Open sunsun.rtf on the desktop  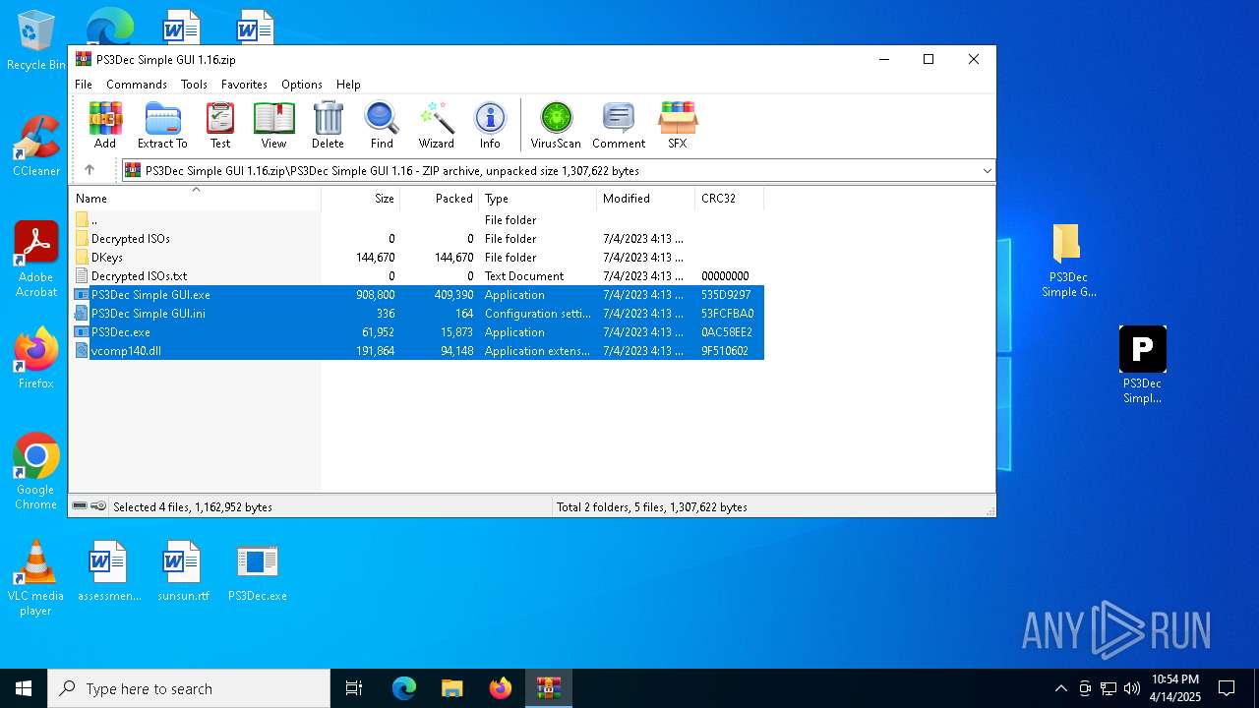click(x=183, y=571)
